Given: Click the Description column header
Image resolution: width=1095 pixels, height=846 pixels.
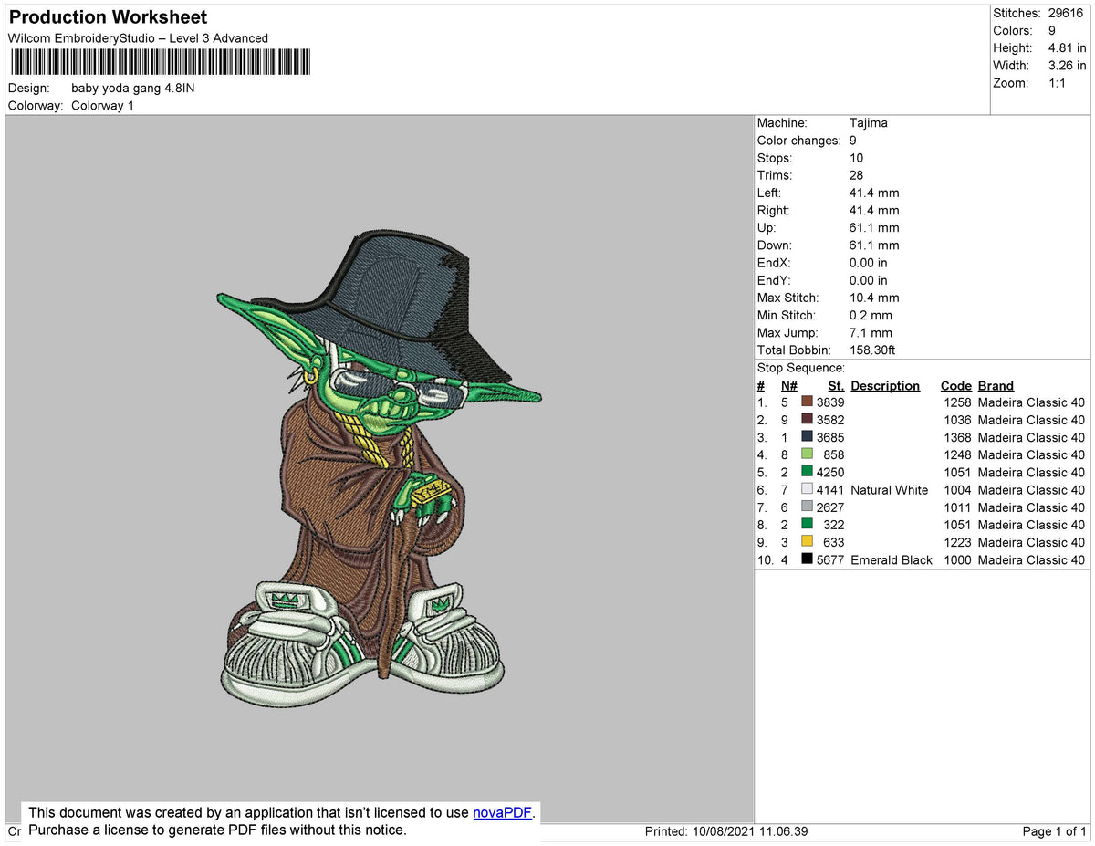Looking at the screenshot, I should tap(885, 385).
